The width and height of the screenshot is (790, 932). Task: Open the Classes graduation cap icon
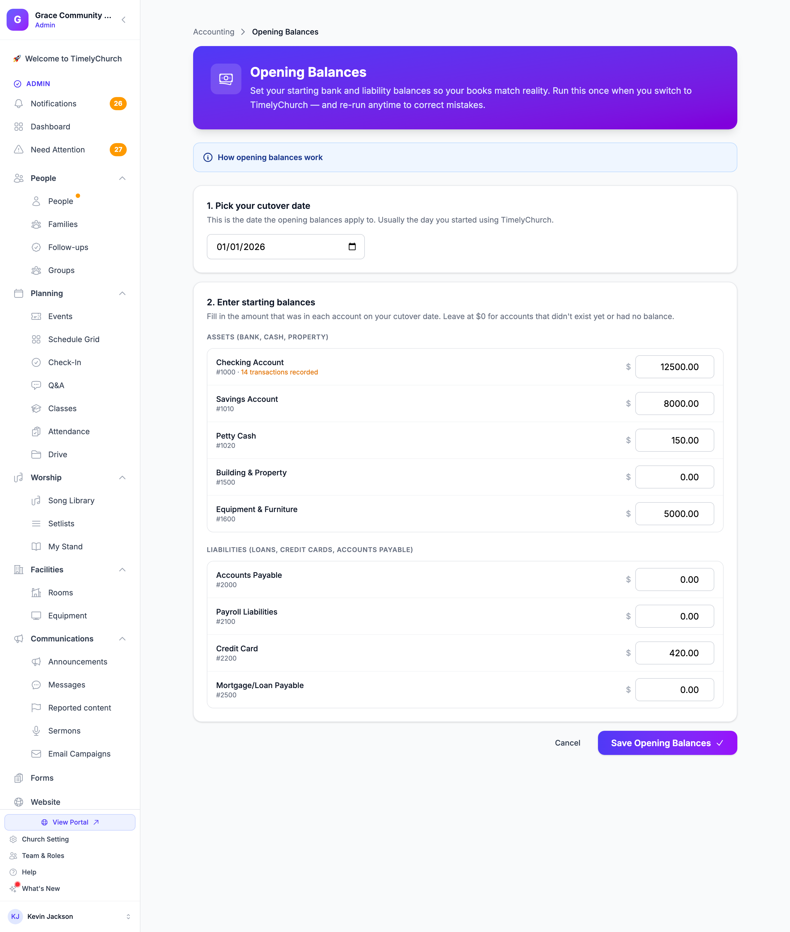pyautogui.click(x=36, y=408)
